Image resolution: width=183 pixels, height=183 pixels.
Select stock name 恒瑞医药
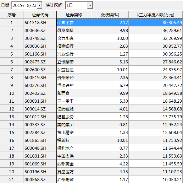tap(65, 85)
